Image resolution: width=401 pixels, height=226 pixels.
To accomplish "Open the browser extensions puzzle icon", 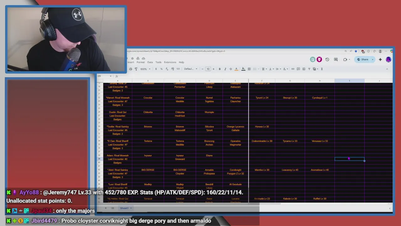I will click(x=368, y=51).
